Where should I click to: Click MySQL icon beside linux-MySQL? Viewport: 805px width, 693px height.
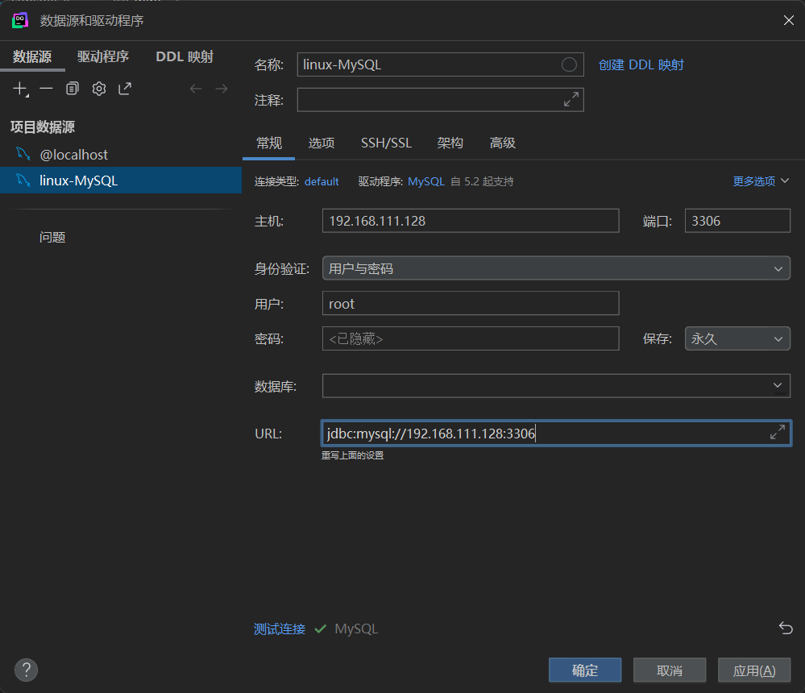(x=23, y=181)
